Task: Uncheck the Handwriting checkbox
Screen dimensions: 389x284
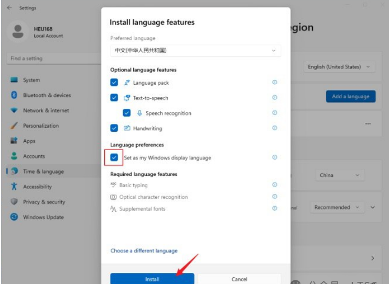Action: point(114,128)
